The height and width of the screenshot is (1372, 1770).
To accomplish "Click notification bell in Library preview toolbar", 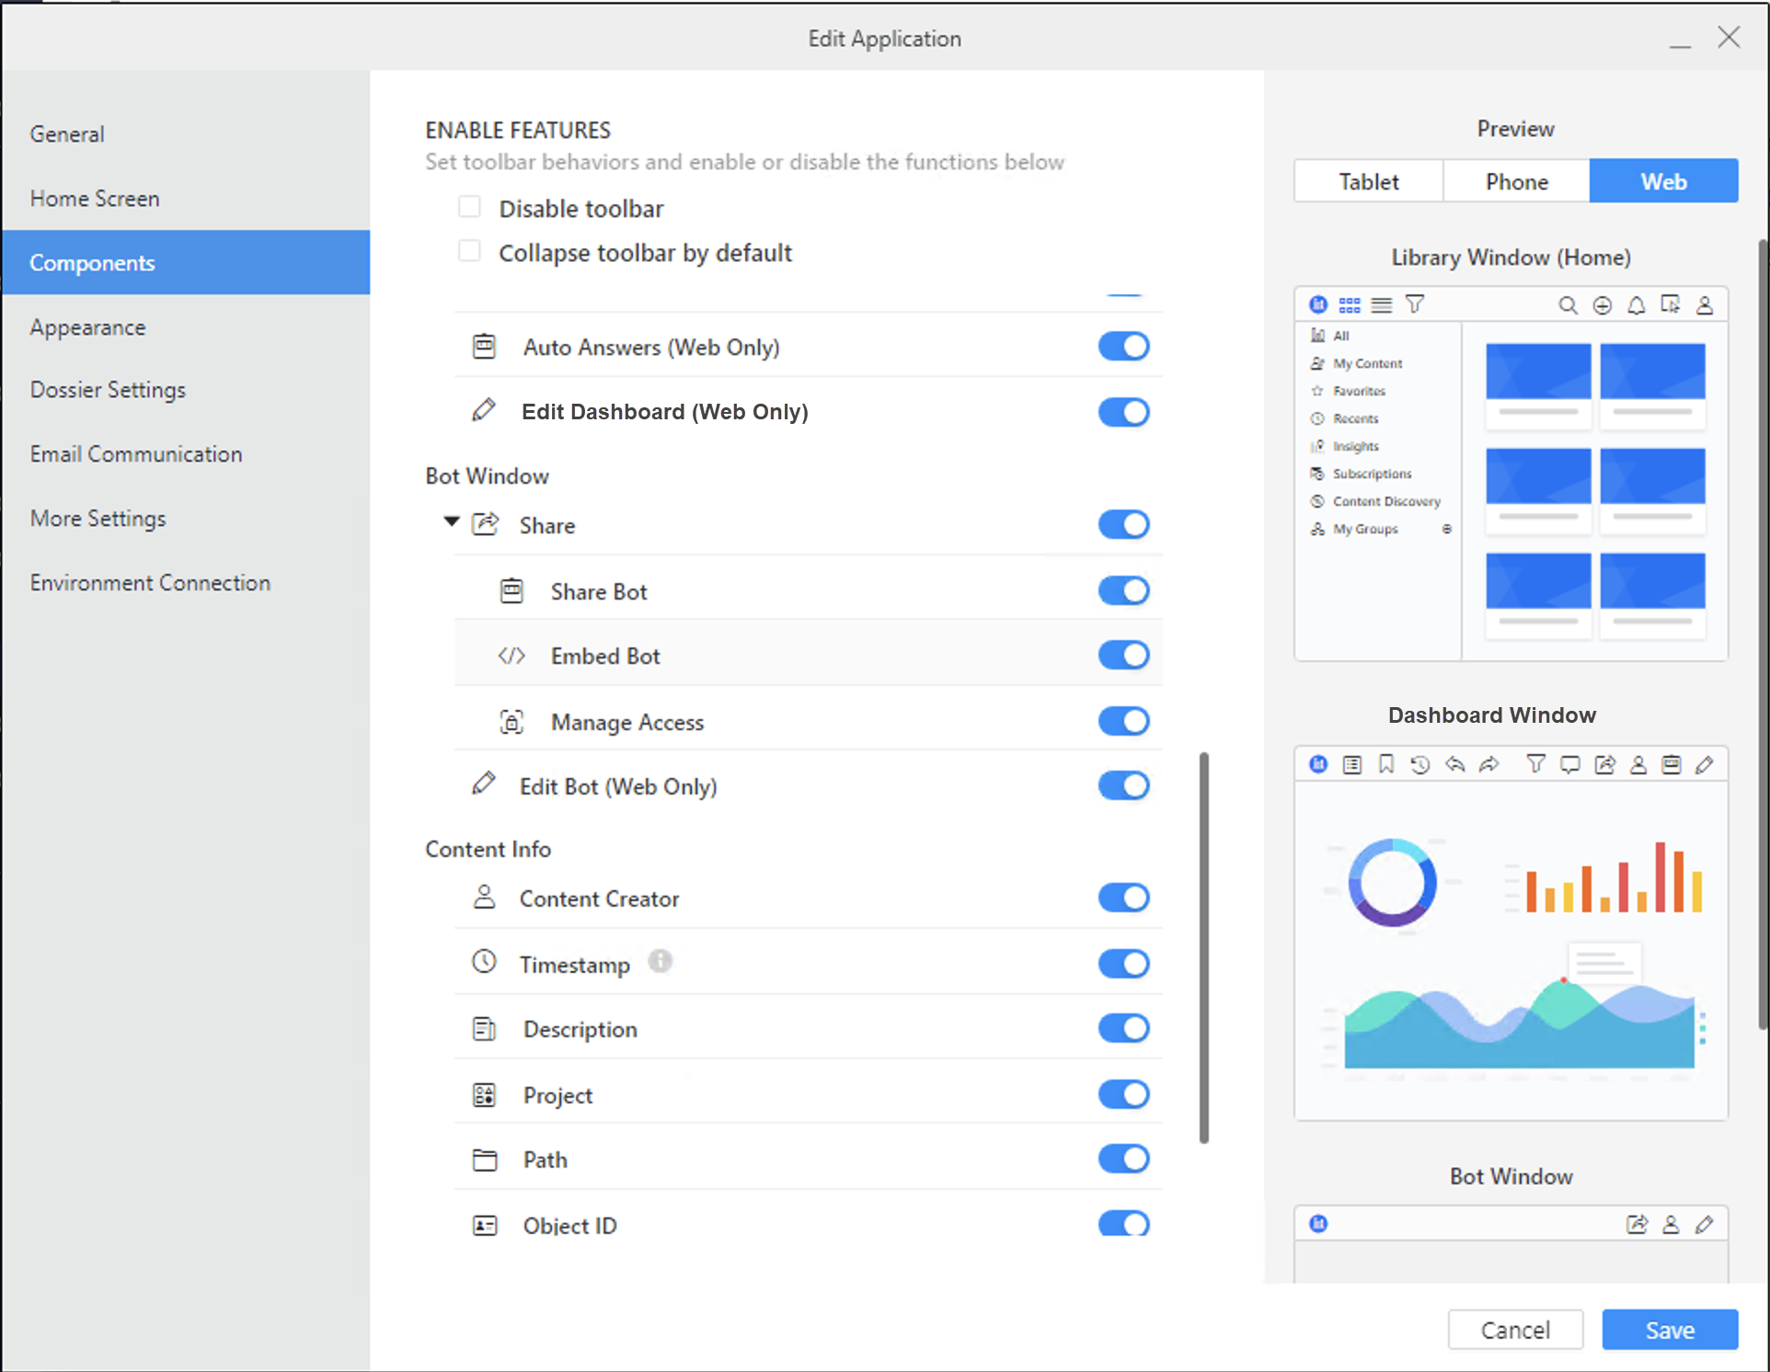I will click(x=1636, y=305).
